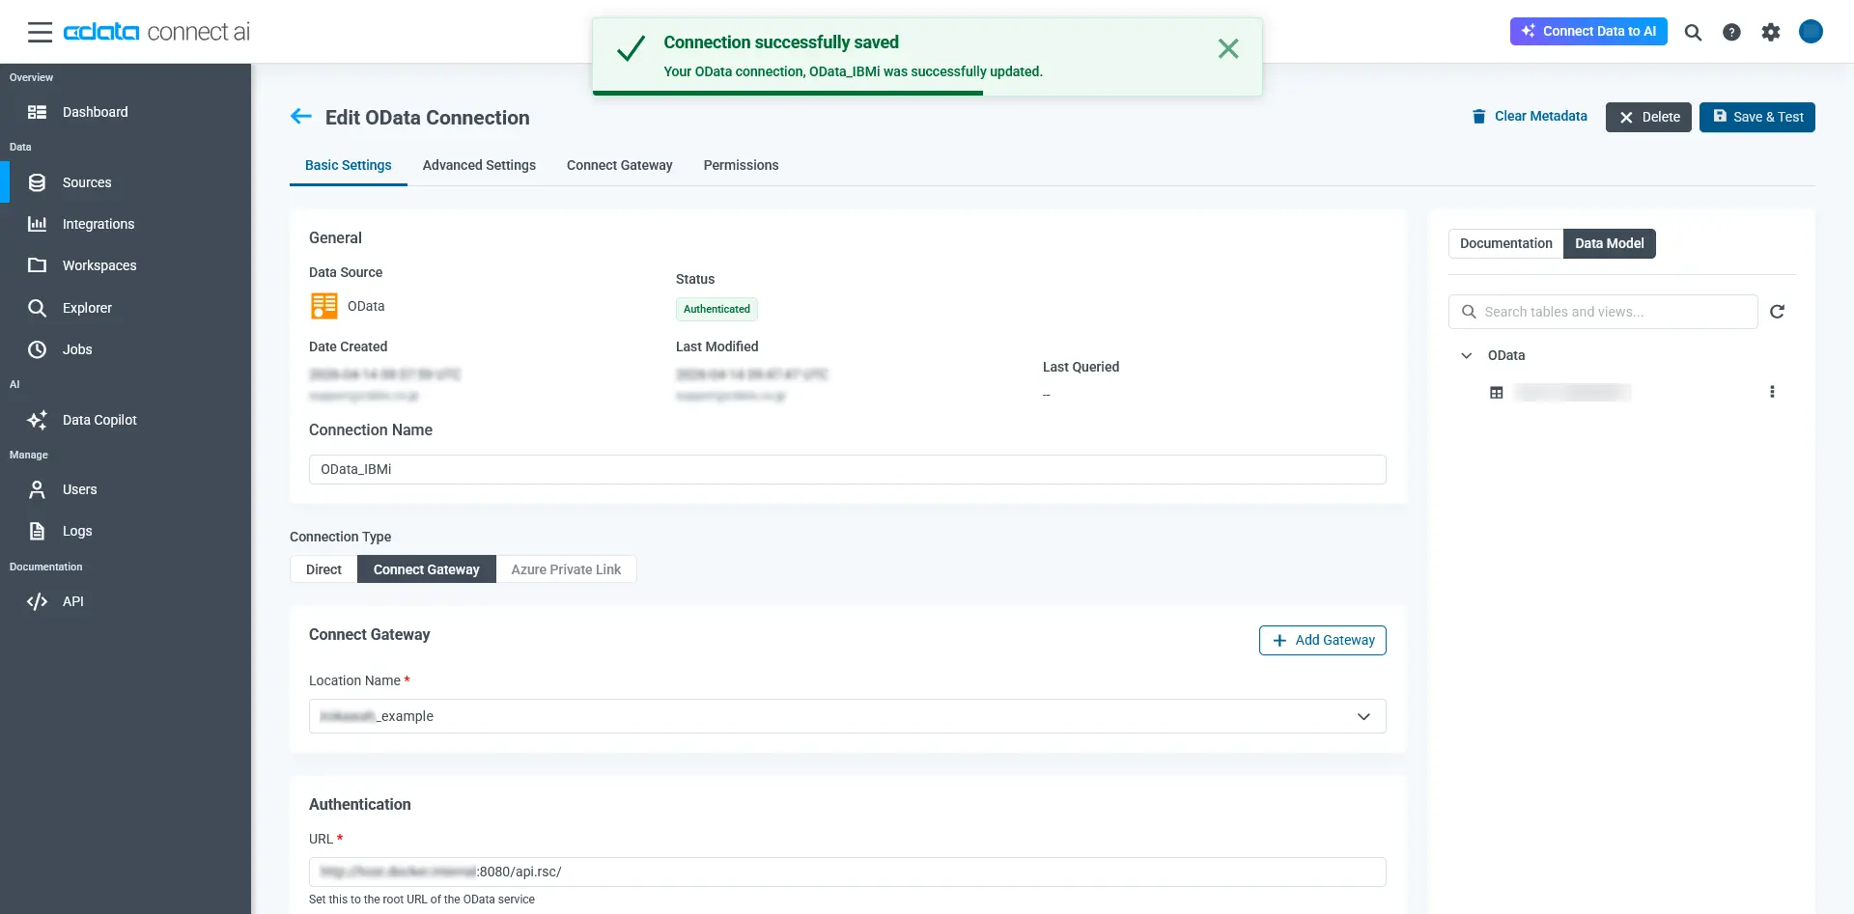Click the Connect Data to AI button
Viewport: 1854px width, 914px height.
(x=1588, y=31)
